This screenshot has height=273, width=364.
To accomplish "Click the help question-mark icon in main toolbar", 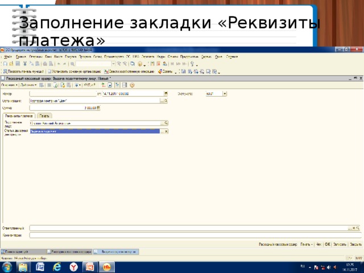I will coord(140,64).
